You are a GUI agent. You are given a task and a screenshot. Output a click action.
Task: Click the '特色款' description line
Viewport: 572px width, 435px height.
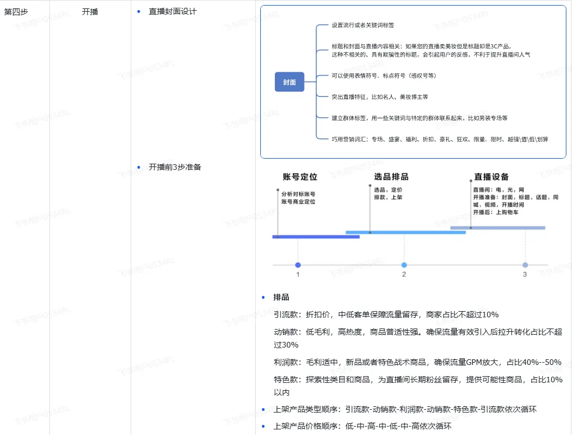[x=418, y=386]
